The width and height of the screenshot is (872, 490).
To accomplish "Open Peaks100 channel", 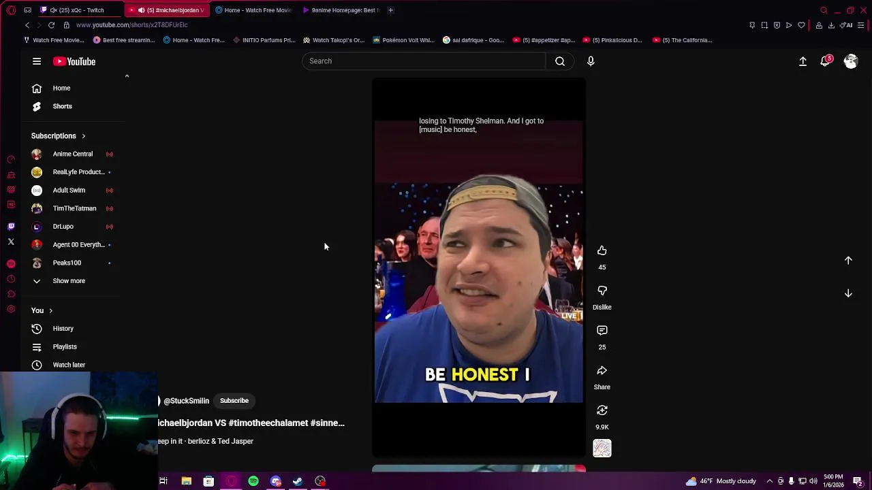I will (67, 263).
